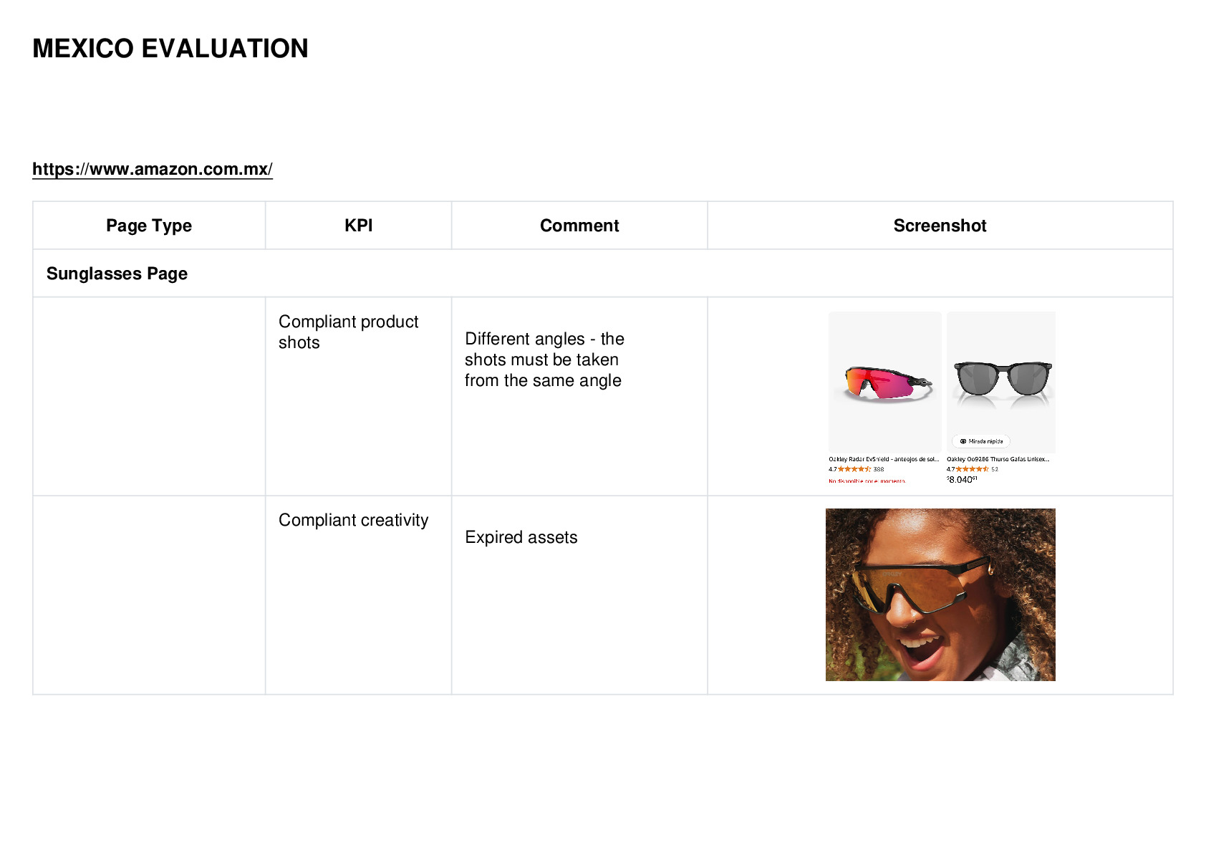
Task: Open the Oakley Oo9286 Thurso product title
Action: 998,459
